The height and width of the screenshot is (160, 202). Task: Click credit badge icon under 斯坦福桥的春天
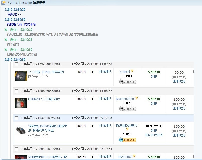[x=127, y=129]
